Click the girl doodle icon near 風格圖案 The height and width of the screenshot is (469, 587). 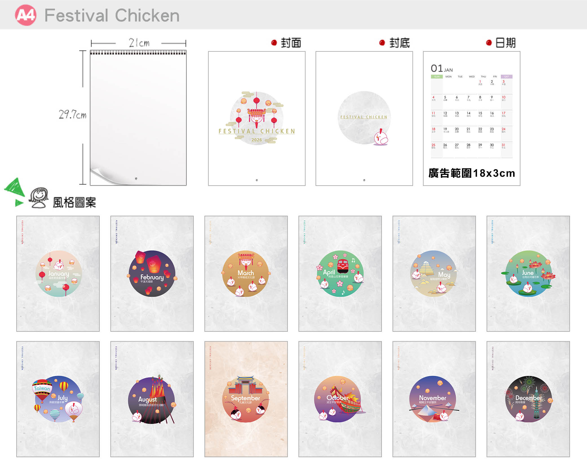click(39, 198)
